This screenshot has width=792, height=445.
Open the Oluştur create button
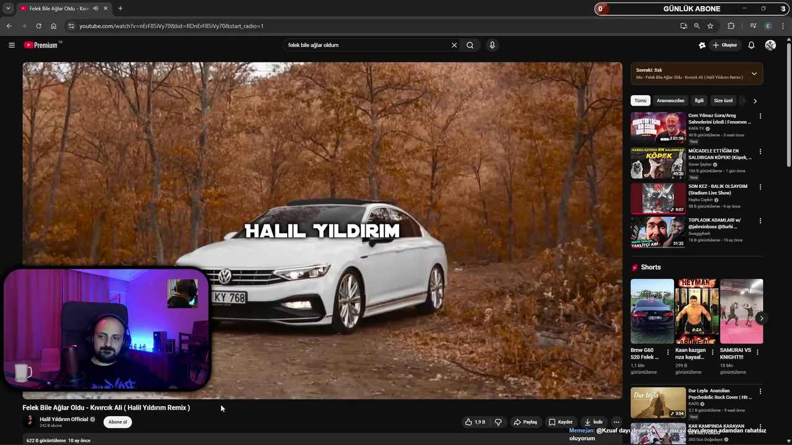click(725, 45)
